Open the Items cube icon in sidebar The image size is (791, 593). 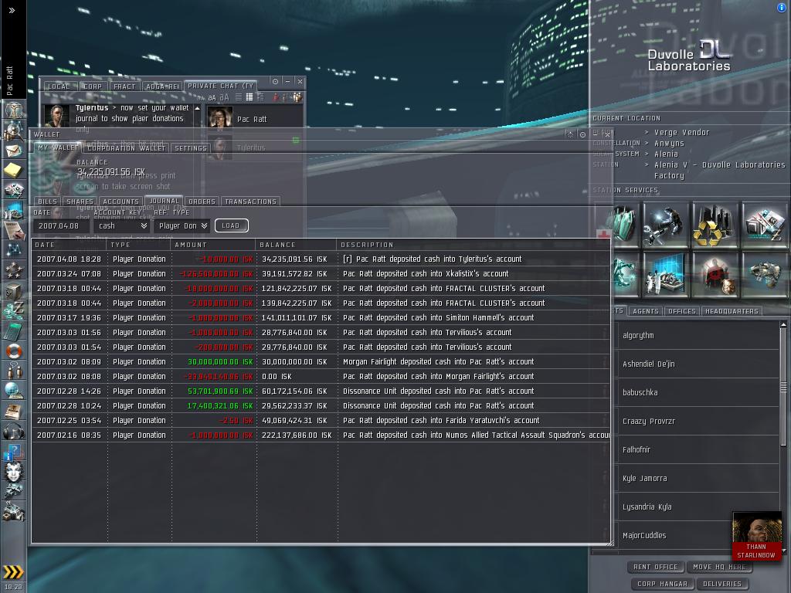(x=14, y=290)
